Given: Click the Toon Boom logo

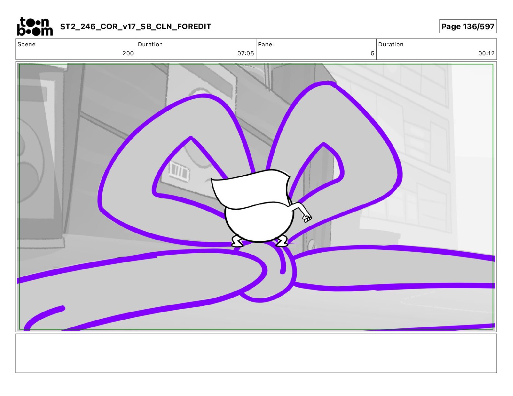Looking at the screenshot, I should [x=35, y=27].
